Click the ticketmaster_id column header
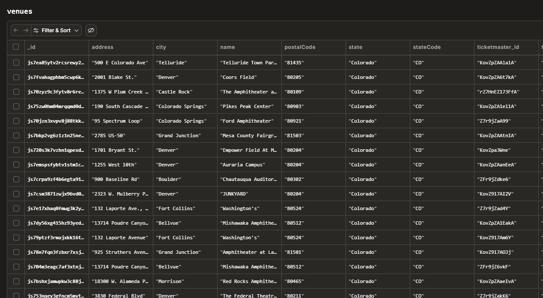 (x=506, y=47)
